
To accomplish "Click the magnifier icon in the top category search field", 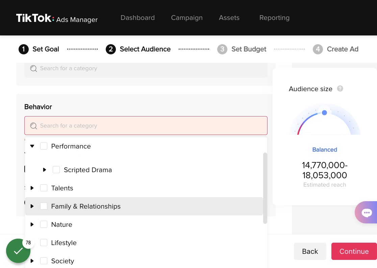I will click(x=33, y=69).
